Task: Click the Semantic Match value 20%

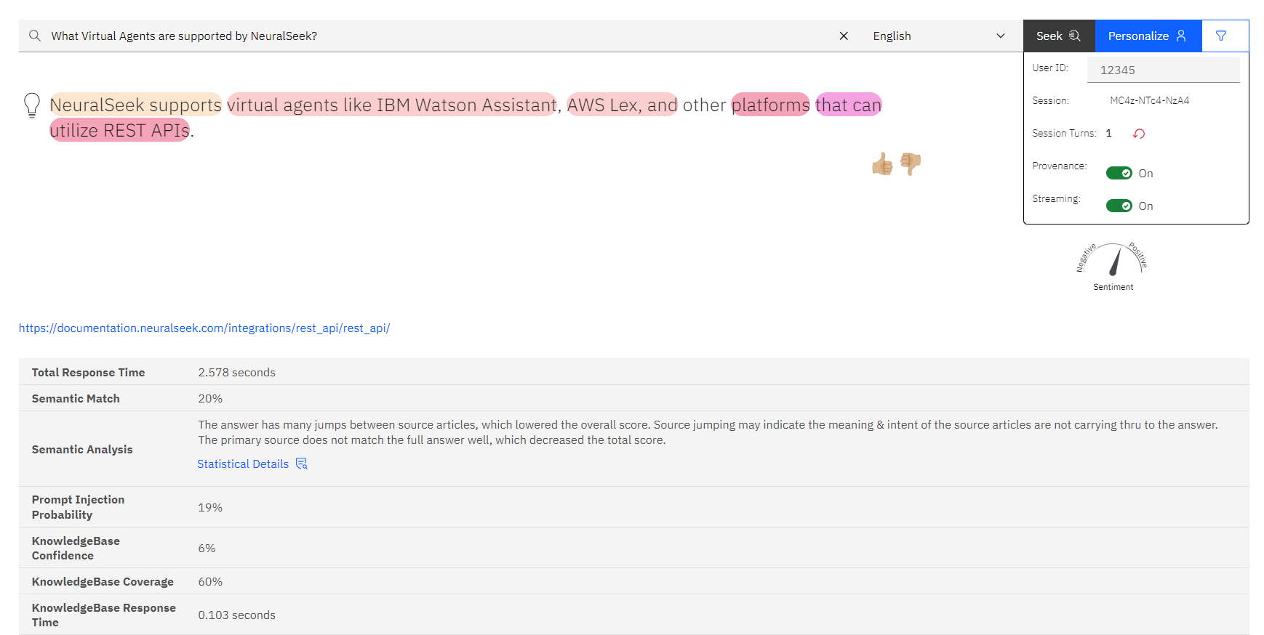Action: tap(210, 398)
